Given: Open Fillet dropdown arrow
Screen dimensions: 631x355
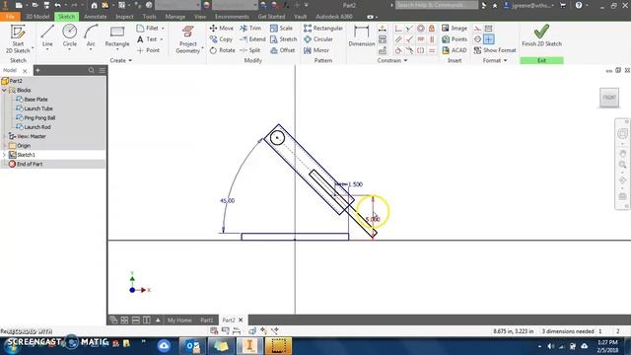Looking at the screenshot, I should click(x=163, y=29).
